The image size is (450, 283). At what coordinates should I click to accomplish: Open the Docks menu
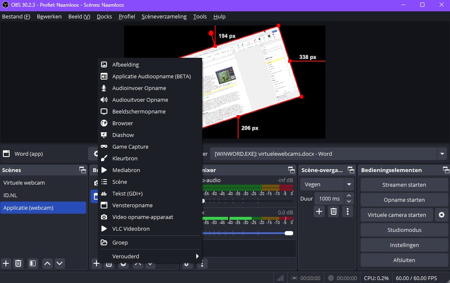[x=104, y=17]
